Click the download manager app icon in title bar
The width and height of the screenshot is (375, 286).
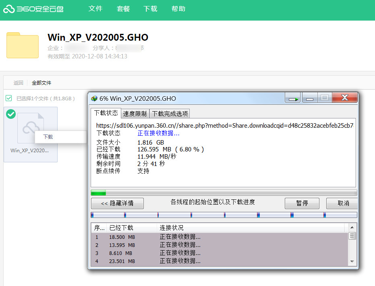94,98
